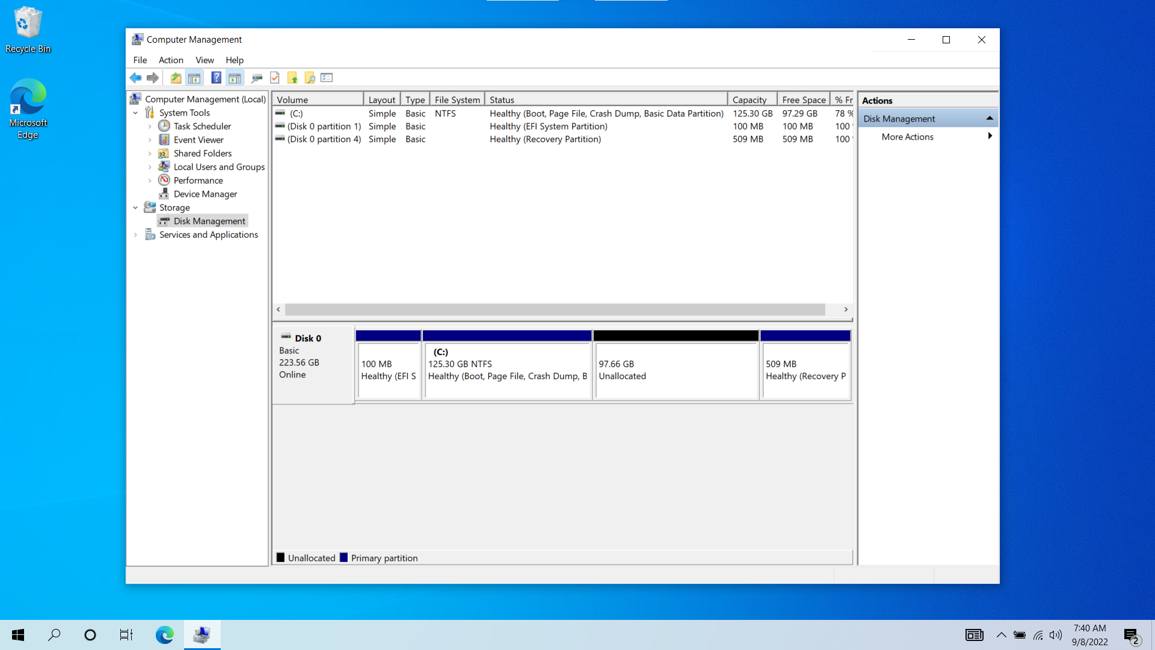Open the Action menu in menu bar
This screenshot has width=1155, height=650.
pyautogui.click(x=171, y=60)
